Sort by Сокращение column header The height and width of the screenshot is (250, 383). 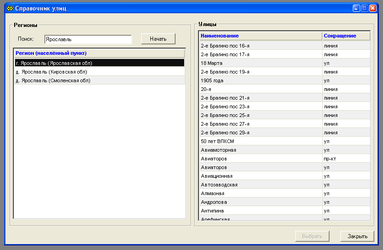point(346,36)
